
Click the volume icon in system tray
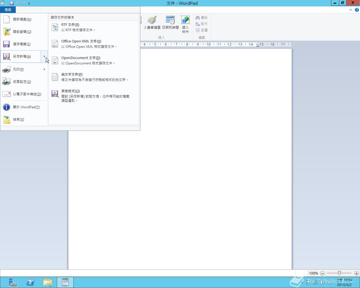(x=322, y=282)
